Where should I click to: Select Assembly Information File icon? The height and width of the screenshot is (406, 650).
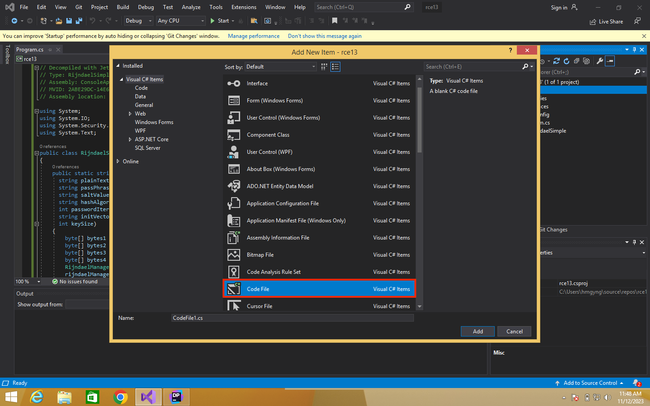coord(234,238)
